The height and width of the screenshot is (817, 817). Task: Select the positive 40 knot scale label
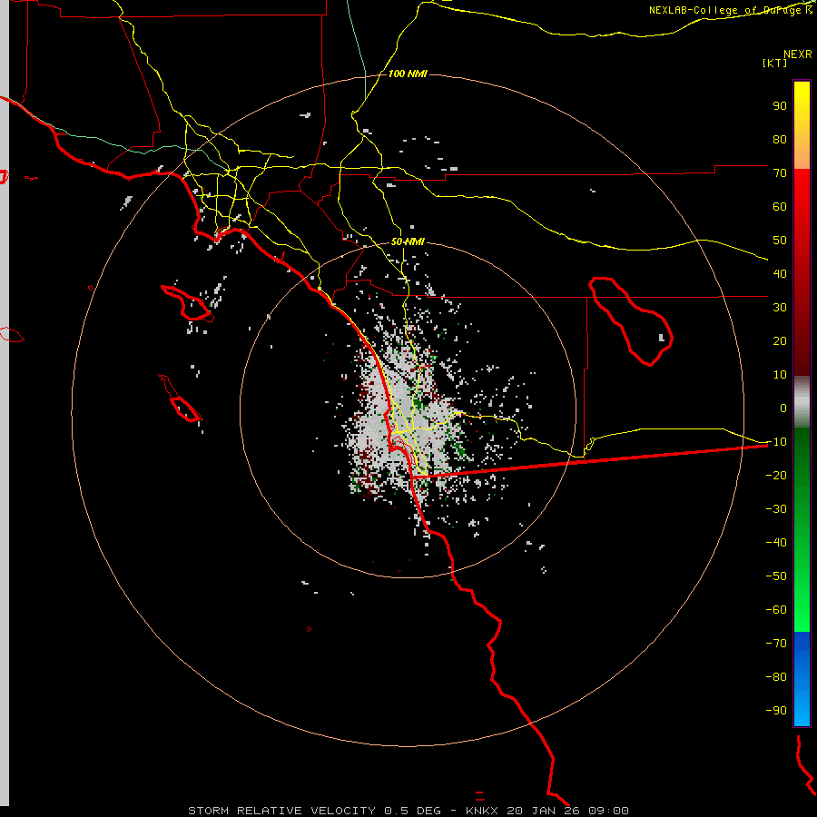[x=780, y=273]
